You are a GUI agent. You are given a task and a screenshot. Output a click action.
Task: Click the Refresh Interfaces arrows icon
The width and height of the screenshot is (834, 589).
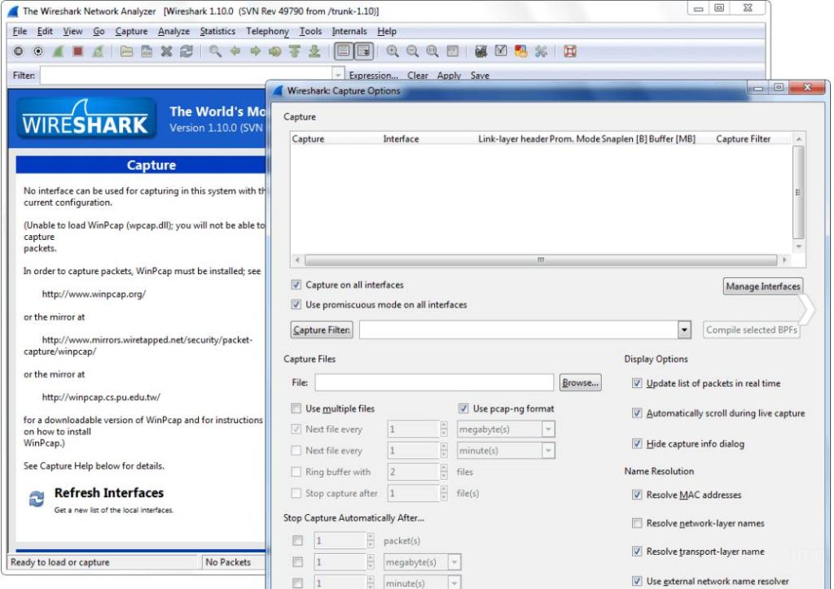click(x=36, y=500)
